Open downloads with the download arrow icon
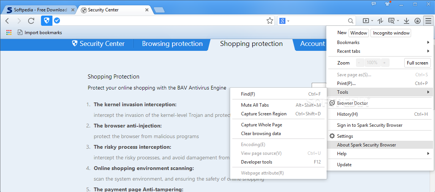Image resolution: width=435 pixels, height=192 pixels. tap(407, 21)
